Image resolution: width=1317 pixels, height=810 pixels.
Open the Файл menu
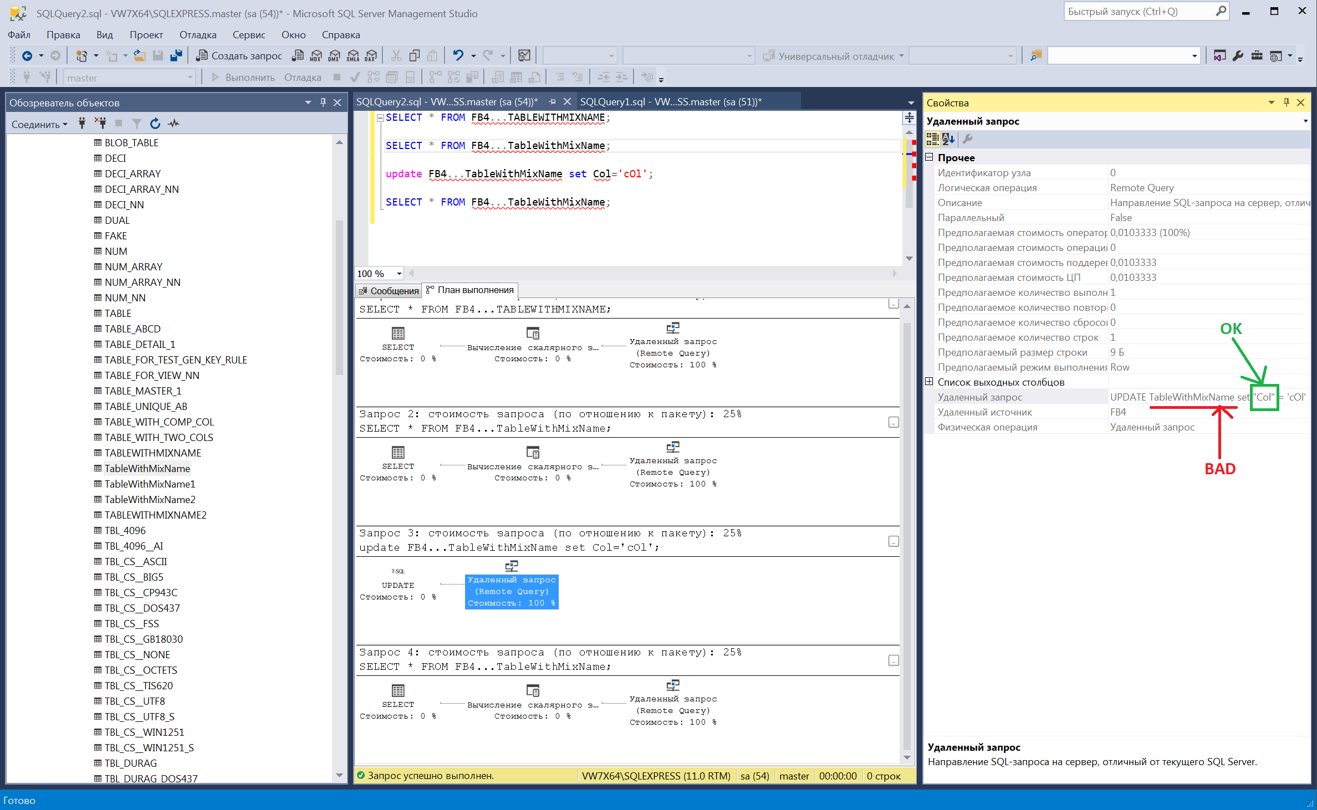tap(19, 35)
